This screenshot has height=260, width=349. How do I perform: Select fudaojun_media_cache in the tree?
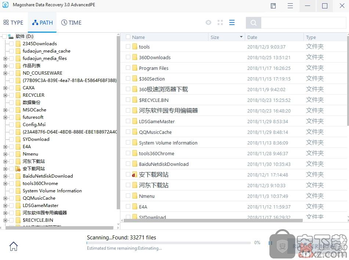tap(47, 51)
